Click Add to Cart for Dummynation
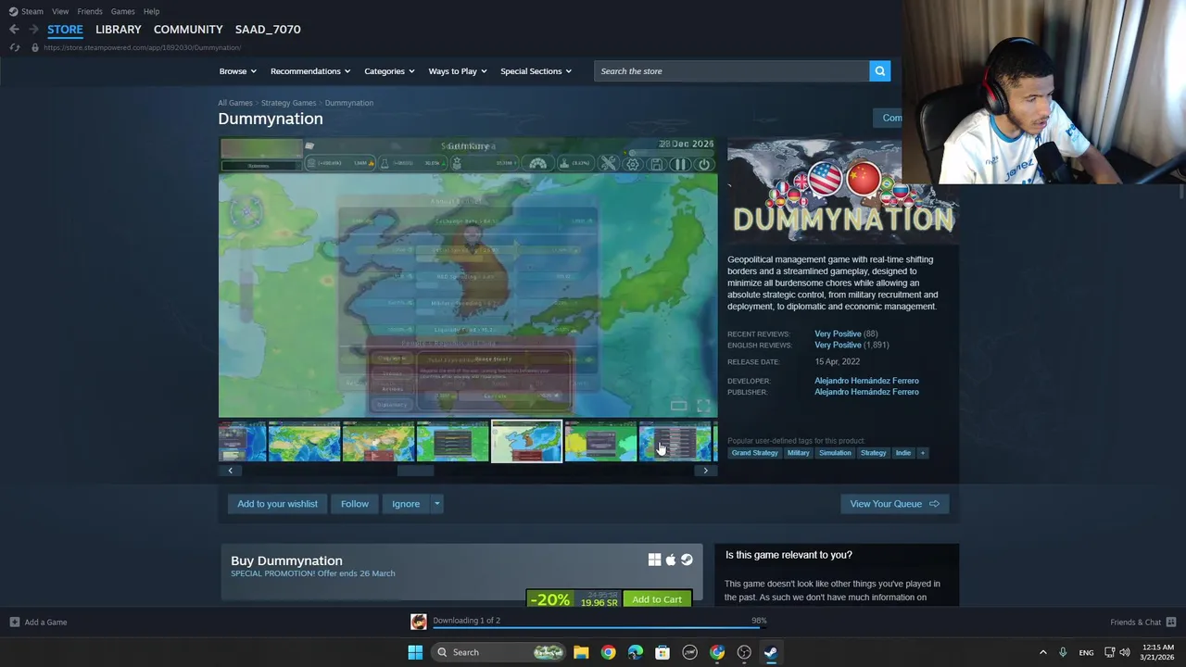Screen dimensions: 1186x667 (x=657, y=599)
